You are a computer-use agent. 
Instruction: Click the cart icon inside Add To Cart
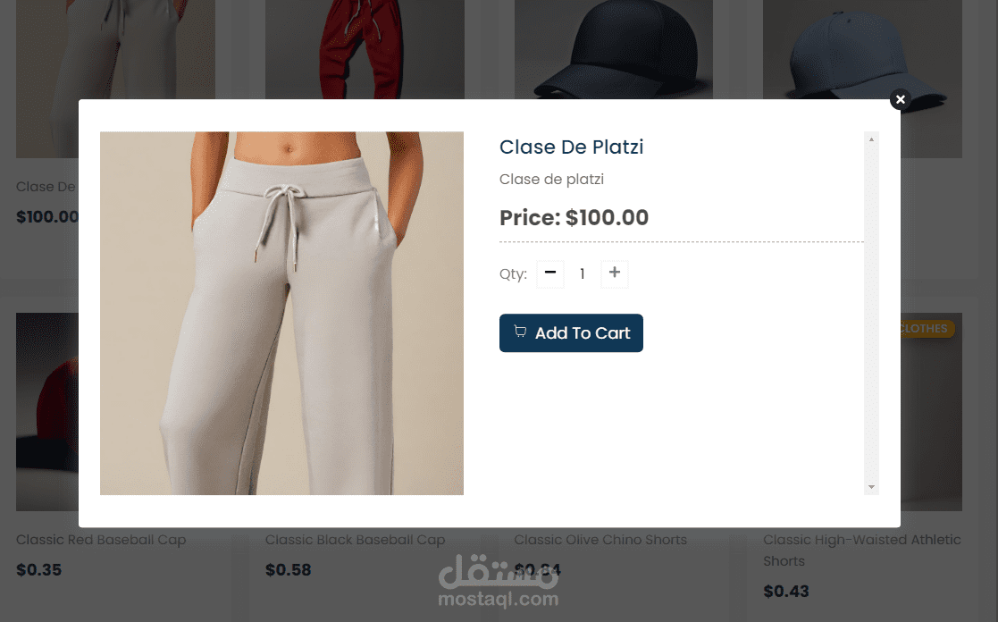click(x=520, y=332)
